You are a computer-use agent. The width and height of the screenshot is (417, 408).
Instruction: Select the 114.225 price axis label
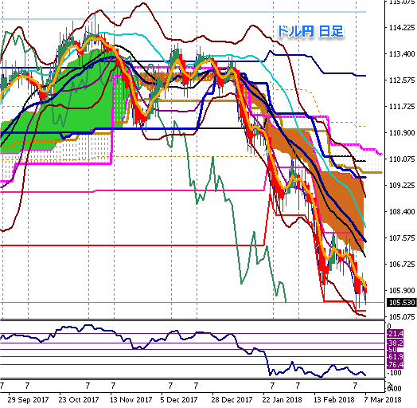point(402,28)
